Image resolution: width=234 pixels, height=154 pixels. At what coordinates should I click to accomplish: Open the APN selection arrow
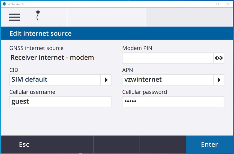click(218, 80)
